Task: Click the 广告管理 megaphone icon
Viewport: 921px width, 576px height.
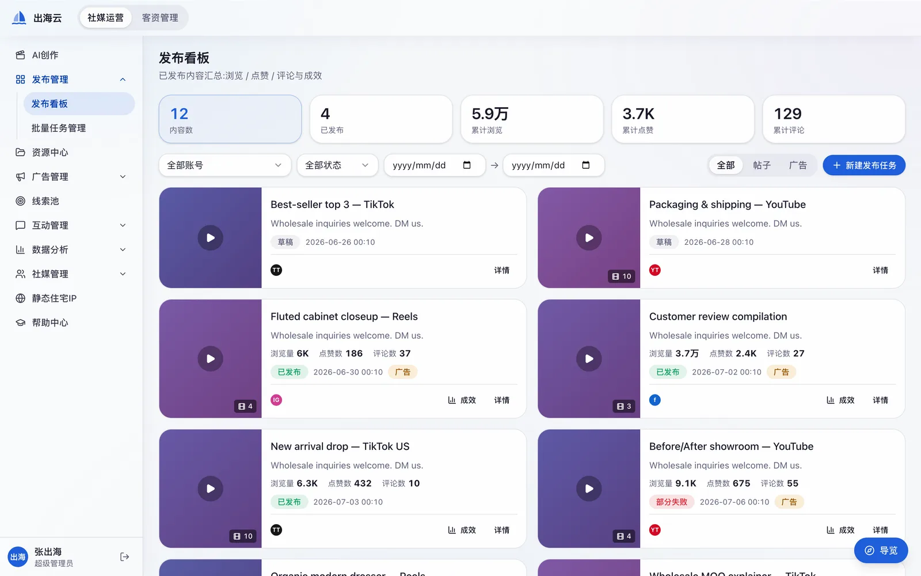Action: [x=21, y=177]
